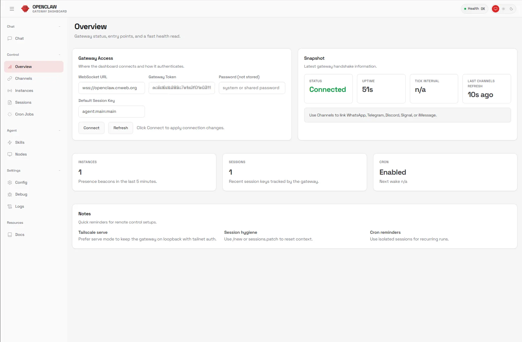Focus the Password input field
The height and width of the screenshot is (342, 522).
click(x=252, y=88)
